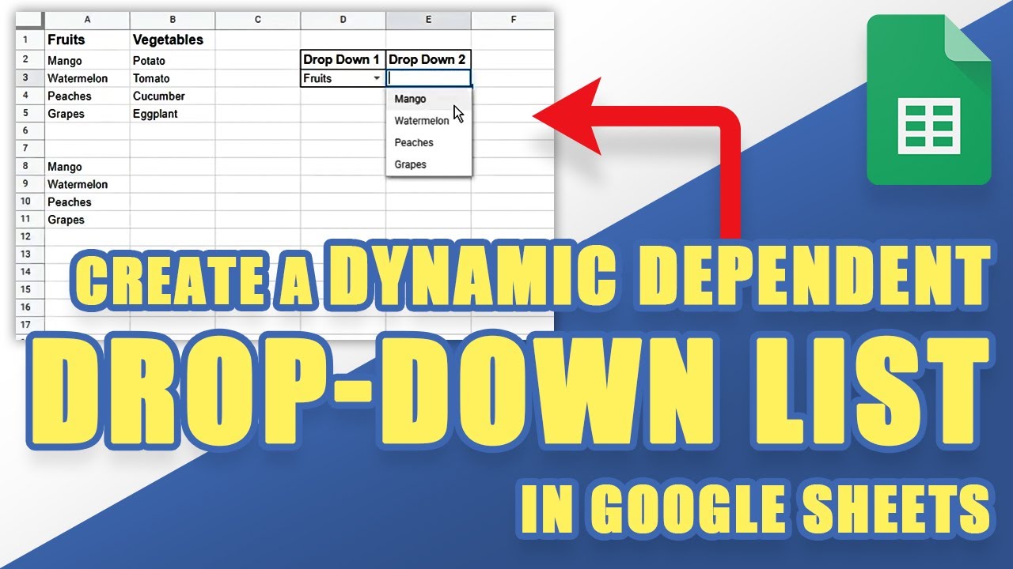1013x569 pixels.
Task: Click the Eggplant cell
Action: (x=173, y=114)
